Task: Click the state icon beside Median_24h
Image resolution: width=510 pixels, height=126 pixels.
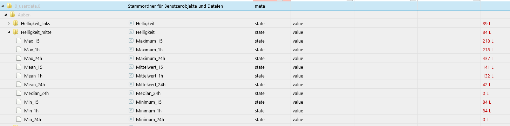Action: click(x=131, y=93)
